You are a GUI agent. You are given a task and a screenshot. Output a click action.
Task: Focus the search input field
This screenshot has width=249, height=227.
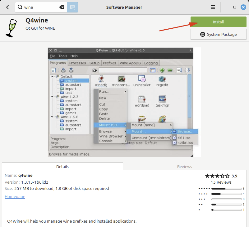[x=40, y=7]
